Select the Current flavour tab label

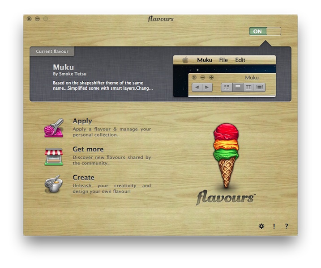52,51
